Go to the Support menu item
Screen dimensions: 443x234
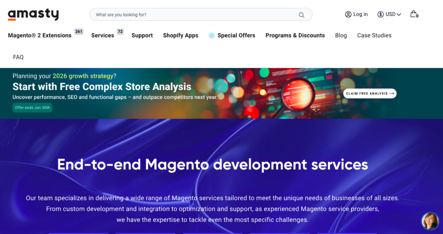[142, 35]
